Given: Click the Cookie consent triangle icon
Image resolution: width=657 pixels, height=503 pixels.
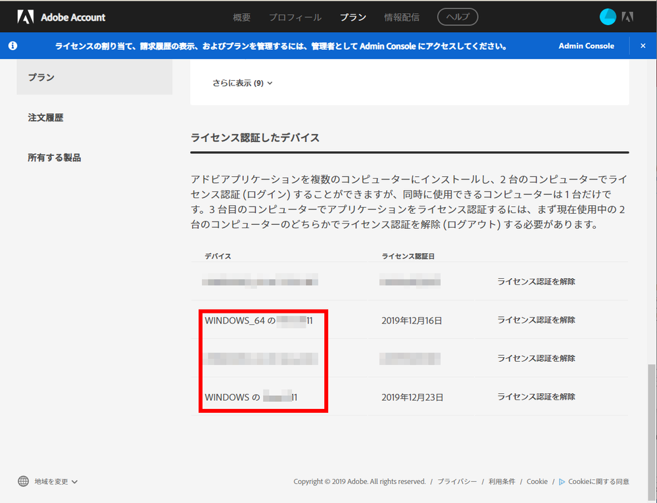Looking at the screenshot, I should click(x=562, y=482).
